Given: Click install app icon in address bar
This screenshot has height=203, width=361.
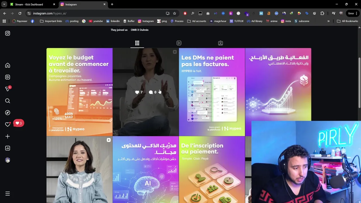Looking at the screenshot, I should coord(168,13).
